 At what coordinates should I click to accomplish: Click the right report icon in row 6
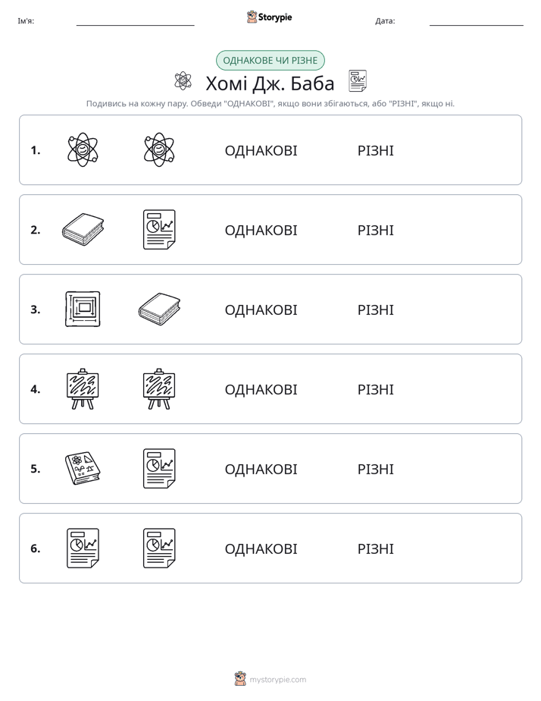pyautogui.click(x=159, y=548)
